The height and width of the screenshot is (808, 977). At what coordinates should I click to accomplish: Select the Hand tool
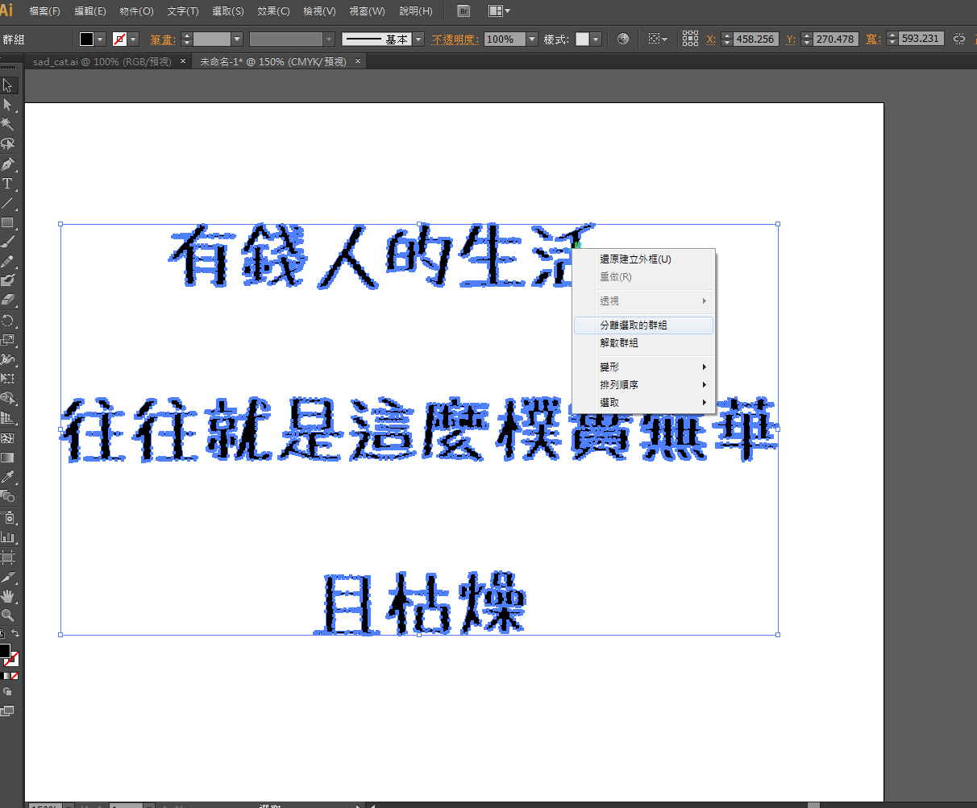[7, 596]
